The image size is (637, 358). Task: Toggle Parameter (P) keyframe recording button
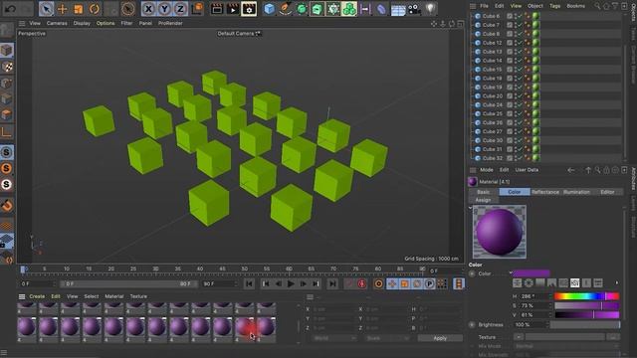pyautogui.click(x=429, y=283)
